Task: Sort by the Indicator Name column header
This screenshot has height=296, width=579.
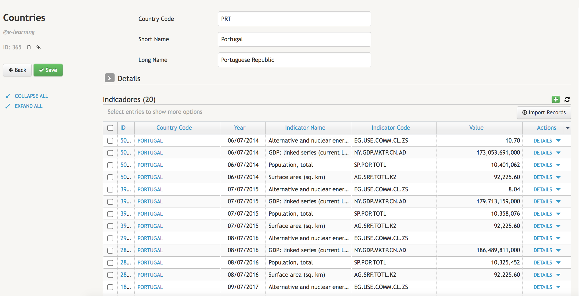Action: click(x=305, y=128)
